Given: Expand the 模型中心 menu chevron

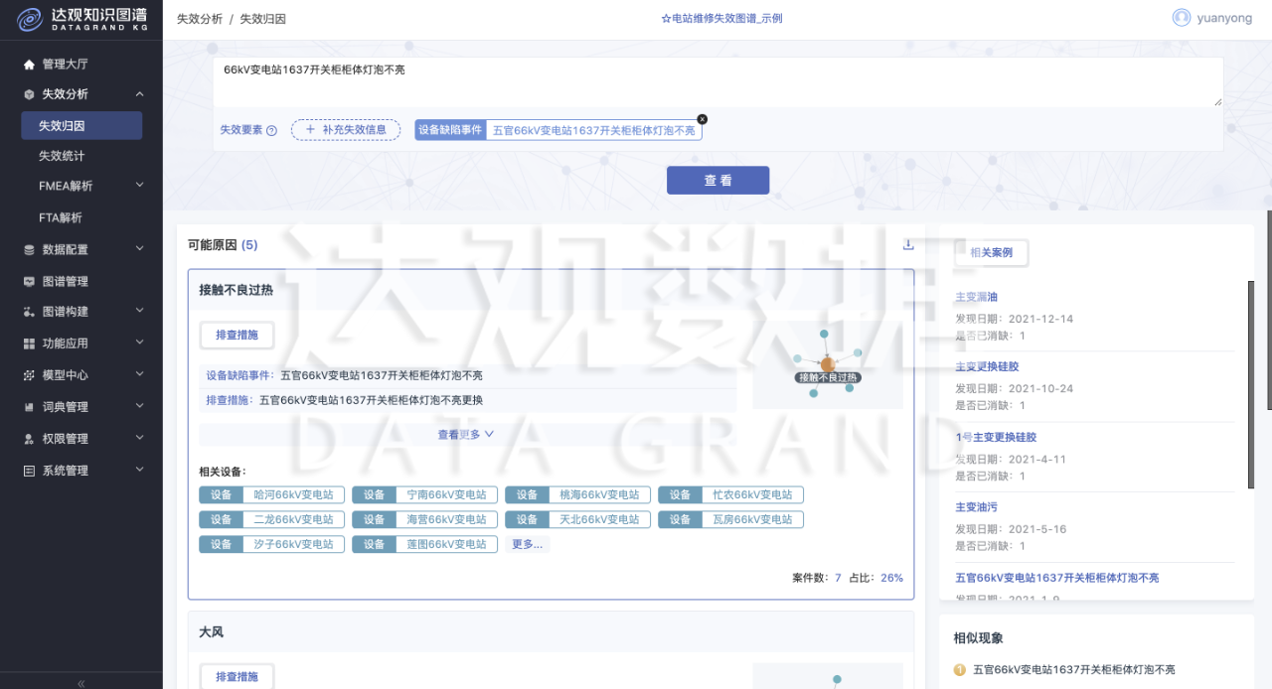Looking at the screenshot, I should 139,374.
